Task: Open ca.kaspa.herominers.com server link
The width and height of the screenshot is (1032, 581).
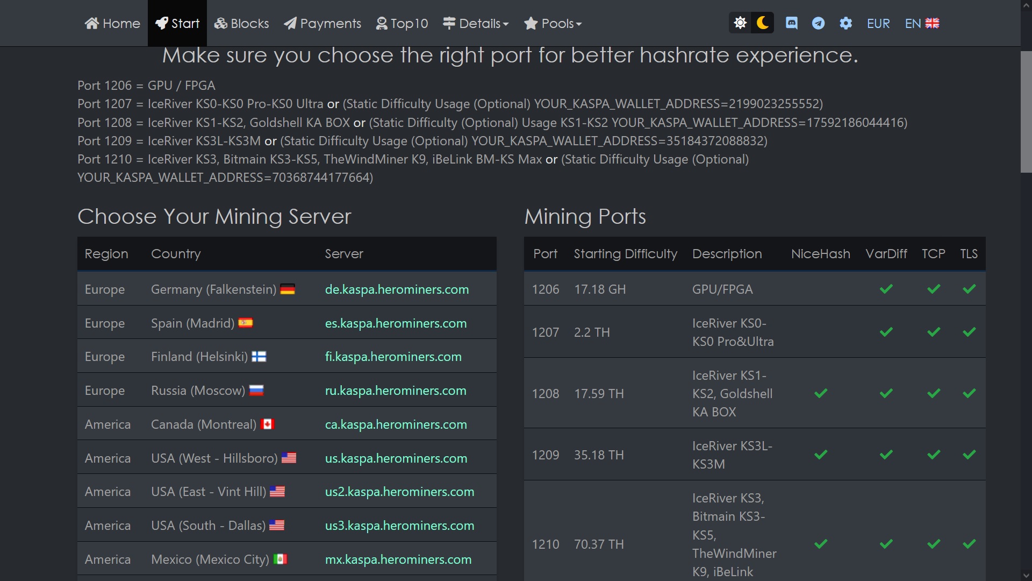Action: (396, 424)
